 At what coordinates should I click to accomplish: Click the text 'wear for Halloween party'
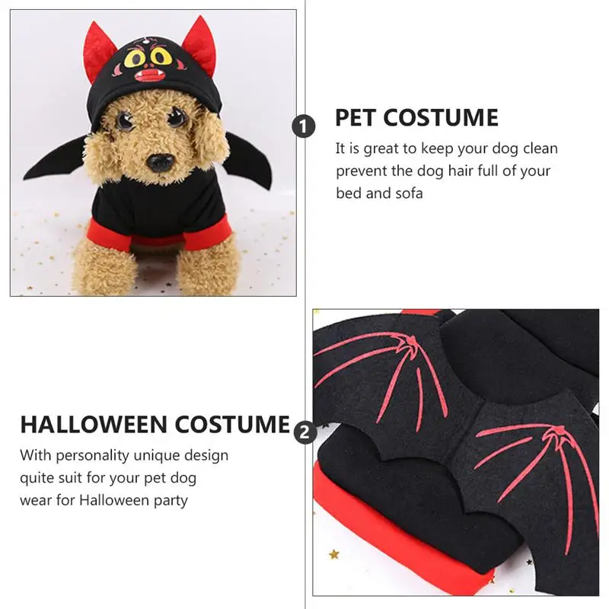point(104,500)
